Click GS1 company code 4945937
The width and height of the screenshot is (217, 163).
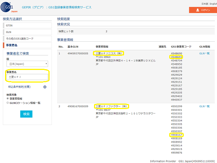[x=176, y=100]
